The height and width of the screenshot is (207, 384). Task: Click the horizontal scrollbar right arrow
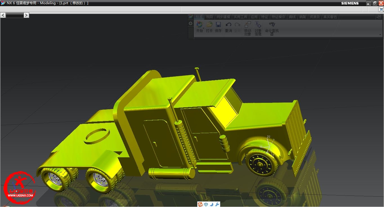tap(26, 15)
